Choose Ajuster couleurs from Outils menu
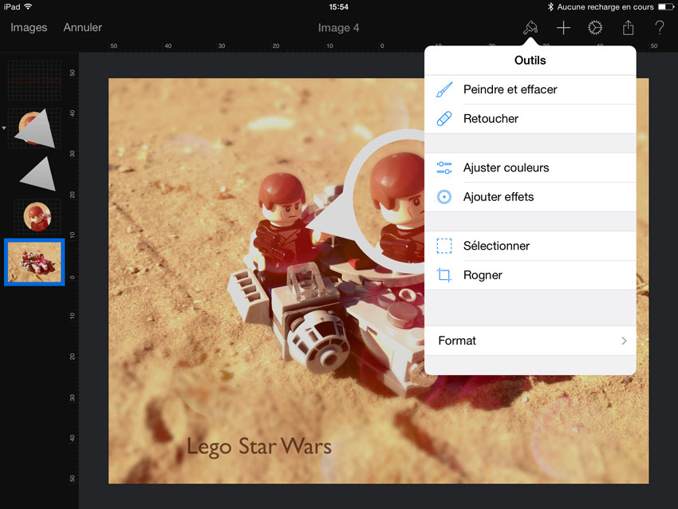Viewport: 678px width, 509px height. pyautogui.click(x=530, y=168)
